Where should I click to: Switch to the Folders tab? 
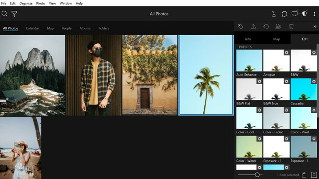(104, 29)
